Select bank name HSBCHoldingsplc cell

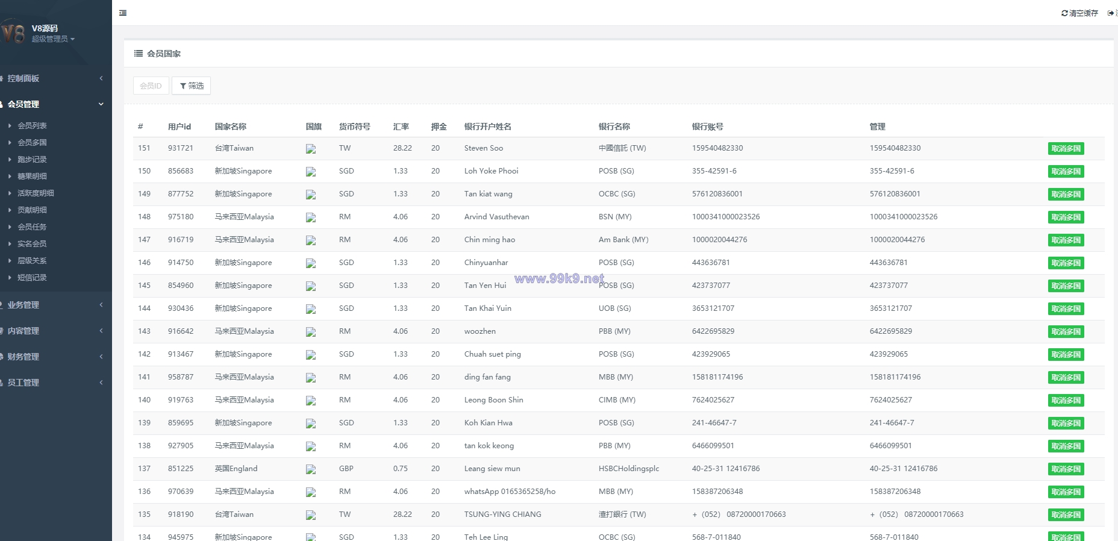[x=629, y=469]
